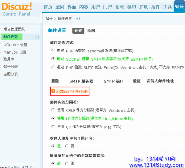Choose CR separator for Mac hosts

(53, 127)
